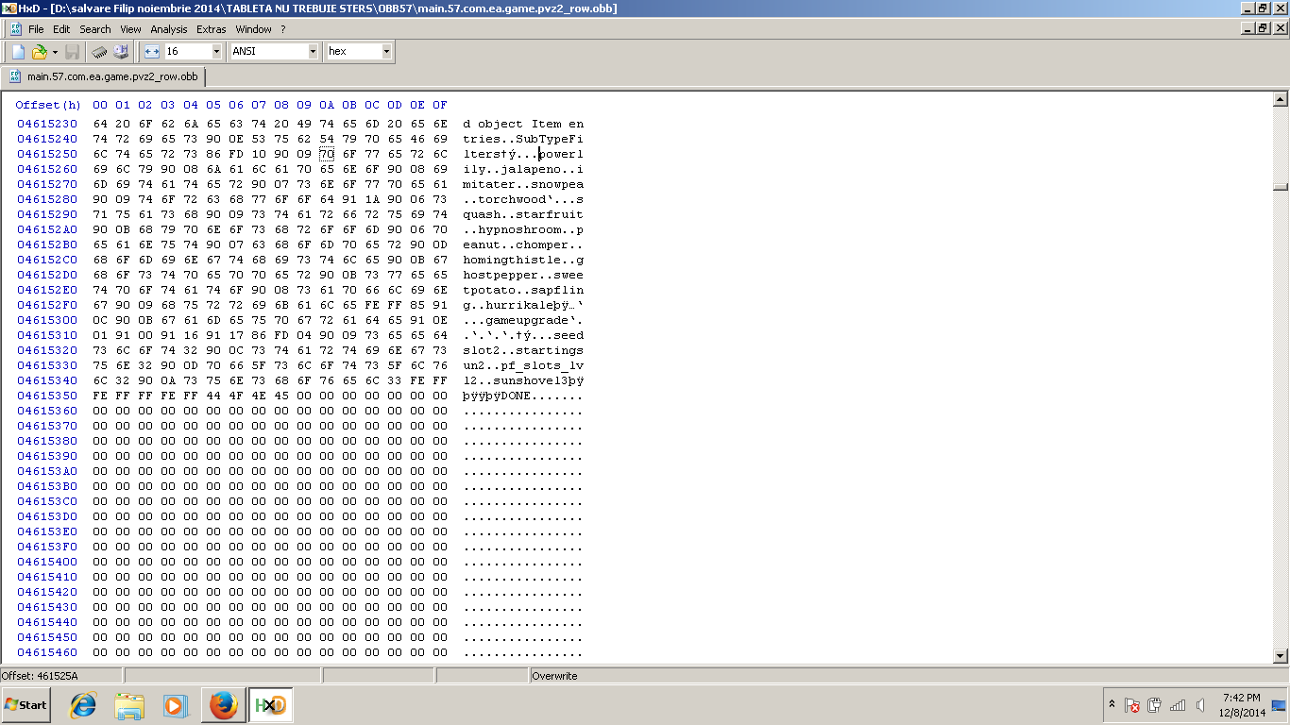Click the vertical scrollbar thumb
The image size is (1290, 725).
1281,187
